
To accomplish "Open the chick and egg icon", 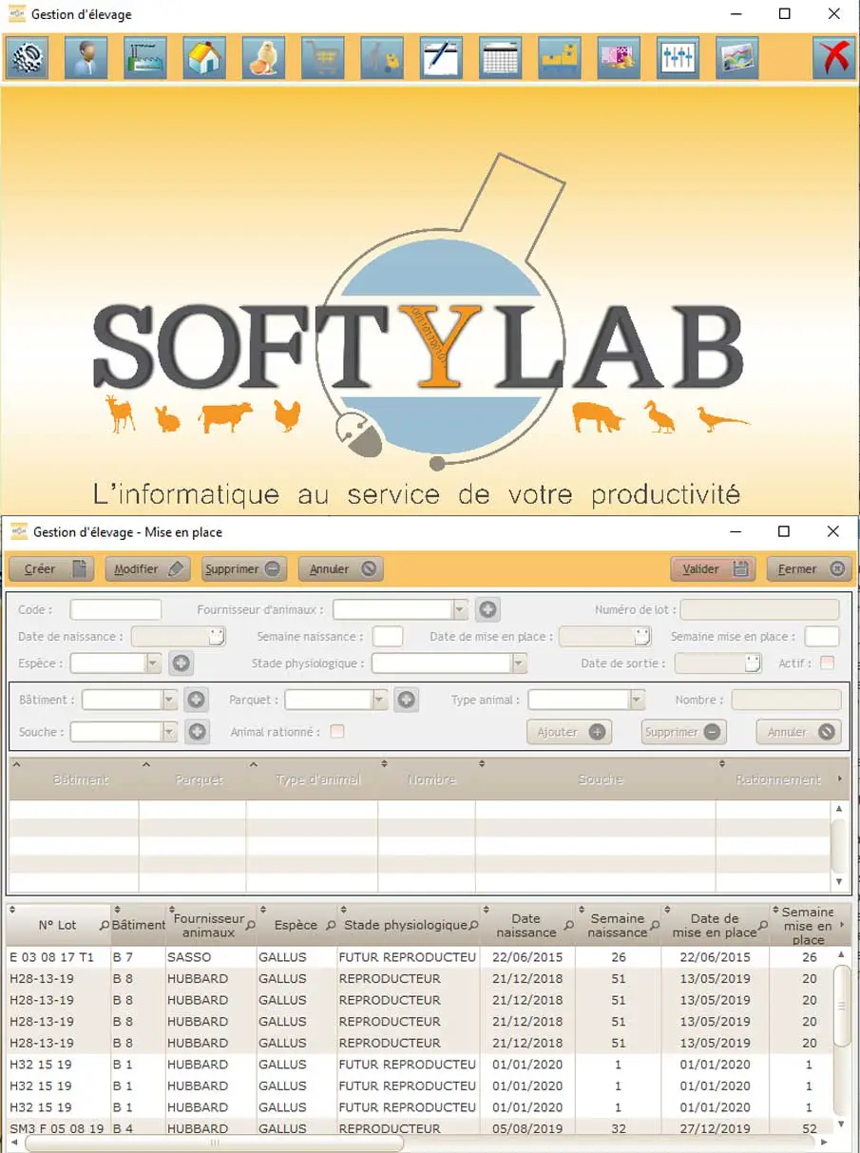I will point(263,58).
